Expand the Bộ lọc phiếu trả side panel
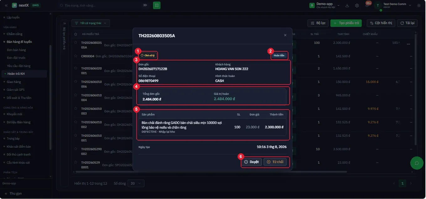Image resolution: width=426 pixels, height=199 pixels. tap(64, 23)
